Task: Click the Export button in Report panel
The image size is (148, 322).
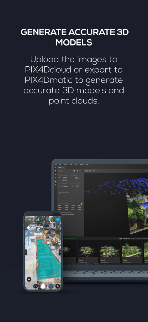Action: [x=80, y=171]
